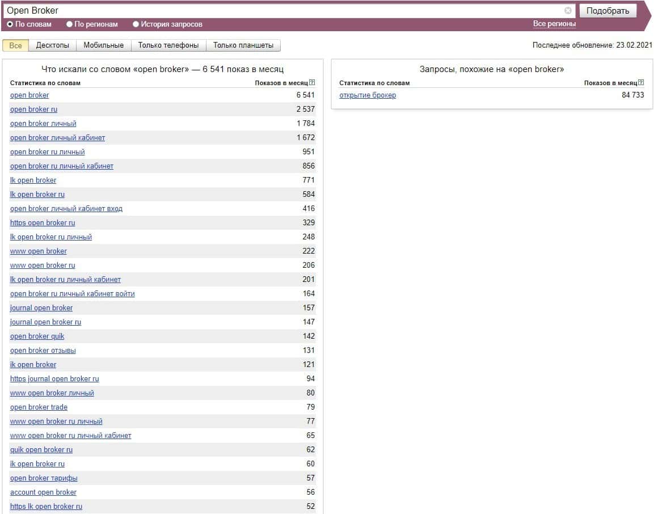Click the 'account open broker' link
The height and width of the screenshot is (514, 658).
tap(43, 492)
